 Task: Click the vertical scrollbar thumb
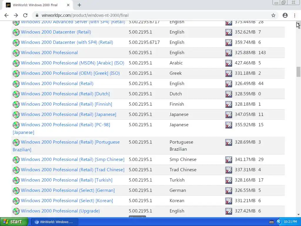click(x=298, y=72)
